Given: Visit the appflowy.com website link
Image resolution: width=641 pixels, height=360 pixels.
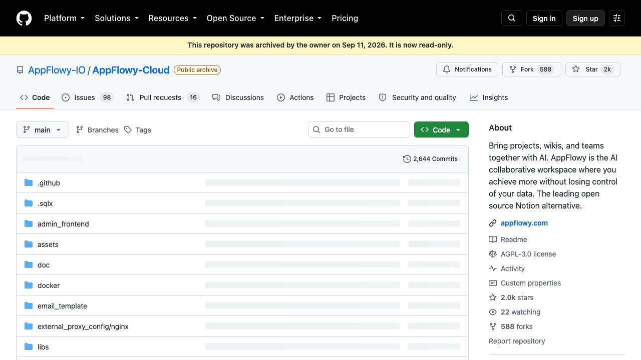Looking at the screenshot, I should pyautogui.click(x=524, y=223).
